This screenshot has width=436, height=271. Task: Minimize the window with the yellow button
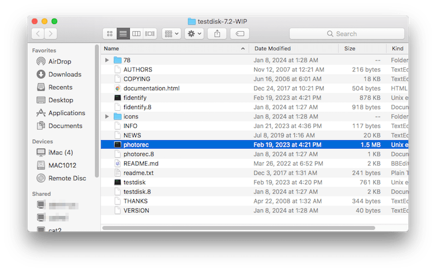[x=45, y=21]
